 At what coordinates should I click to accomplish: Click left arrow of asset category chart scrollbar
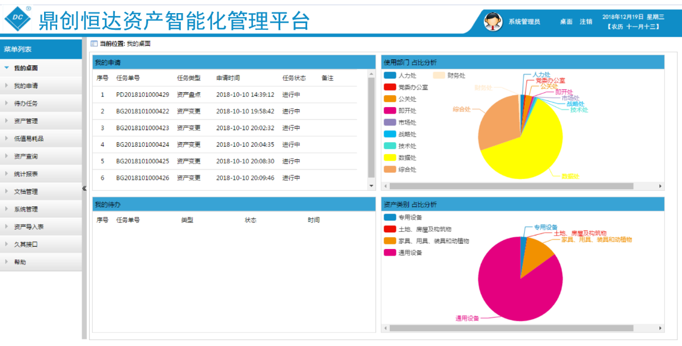click(386, 328)
